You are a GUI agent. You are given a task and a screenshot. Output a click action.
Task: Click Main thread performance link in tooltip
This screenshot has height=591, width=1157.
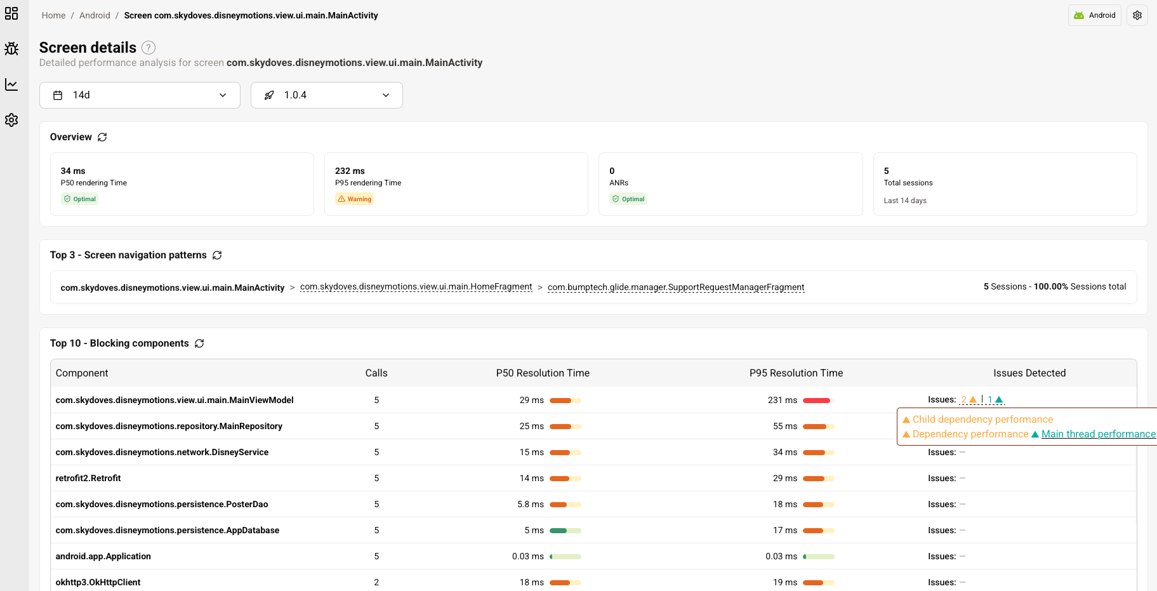(x=1098, y=434)
